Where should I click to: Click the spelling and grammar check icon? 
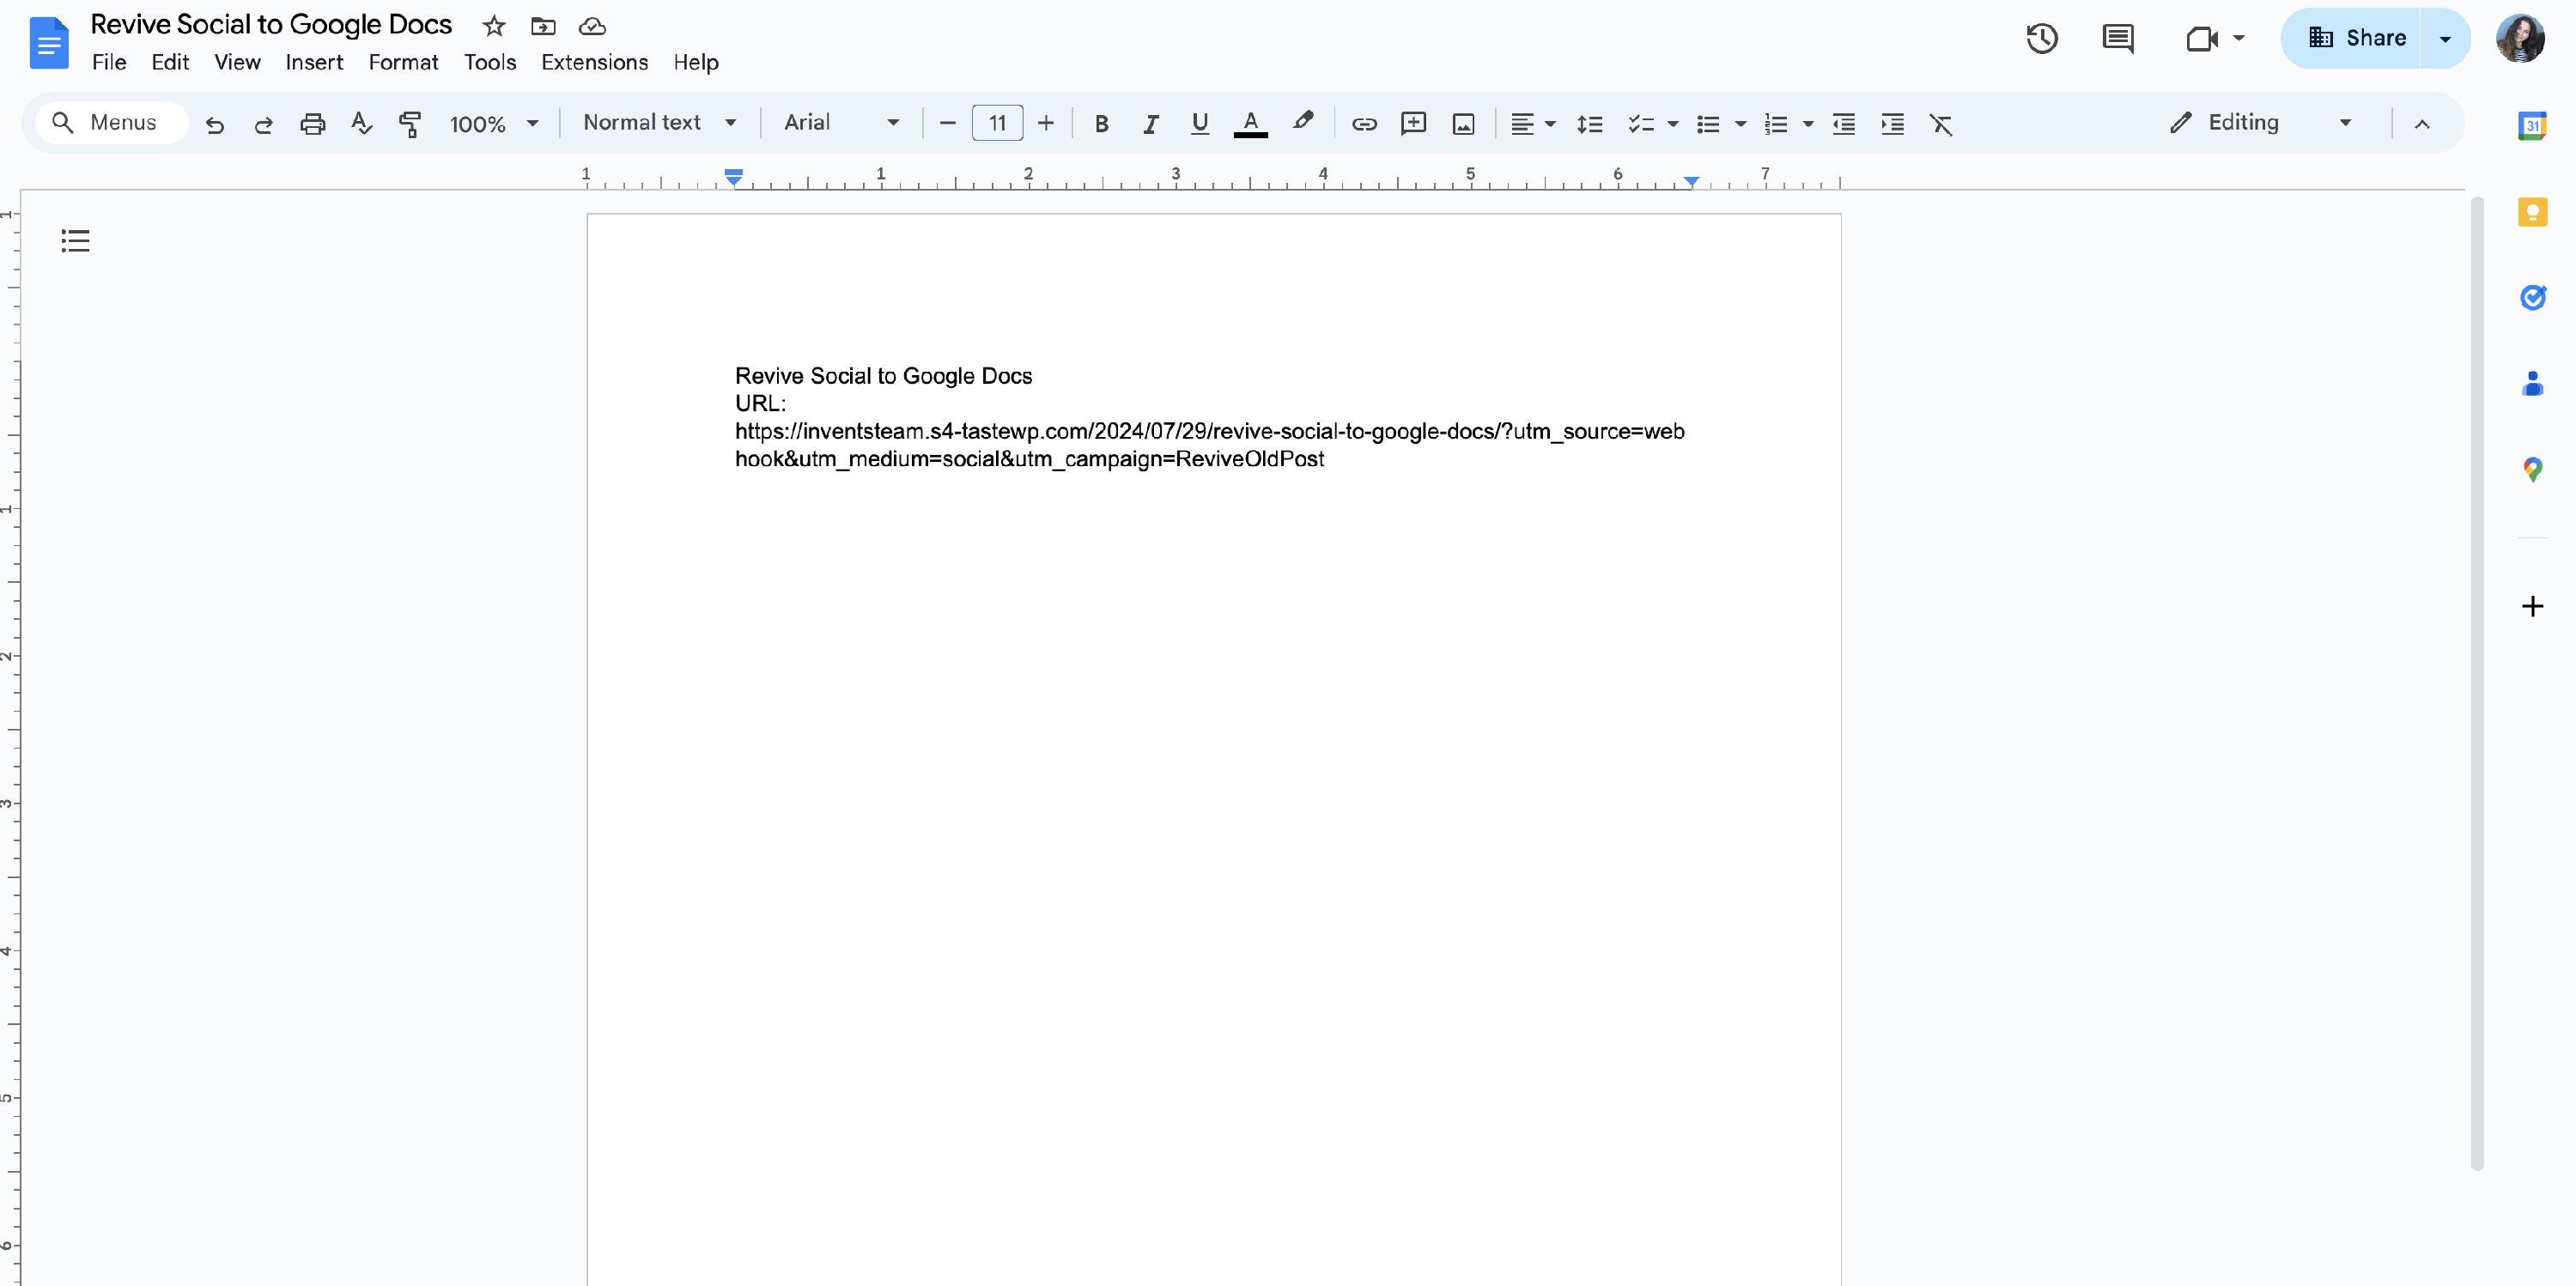pyautogui.click(x=361, y=123)
